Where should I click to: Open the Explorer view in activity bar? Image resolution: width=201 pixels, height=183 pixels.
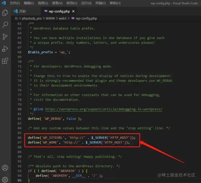click(5, 13)
